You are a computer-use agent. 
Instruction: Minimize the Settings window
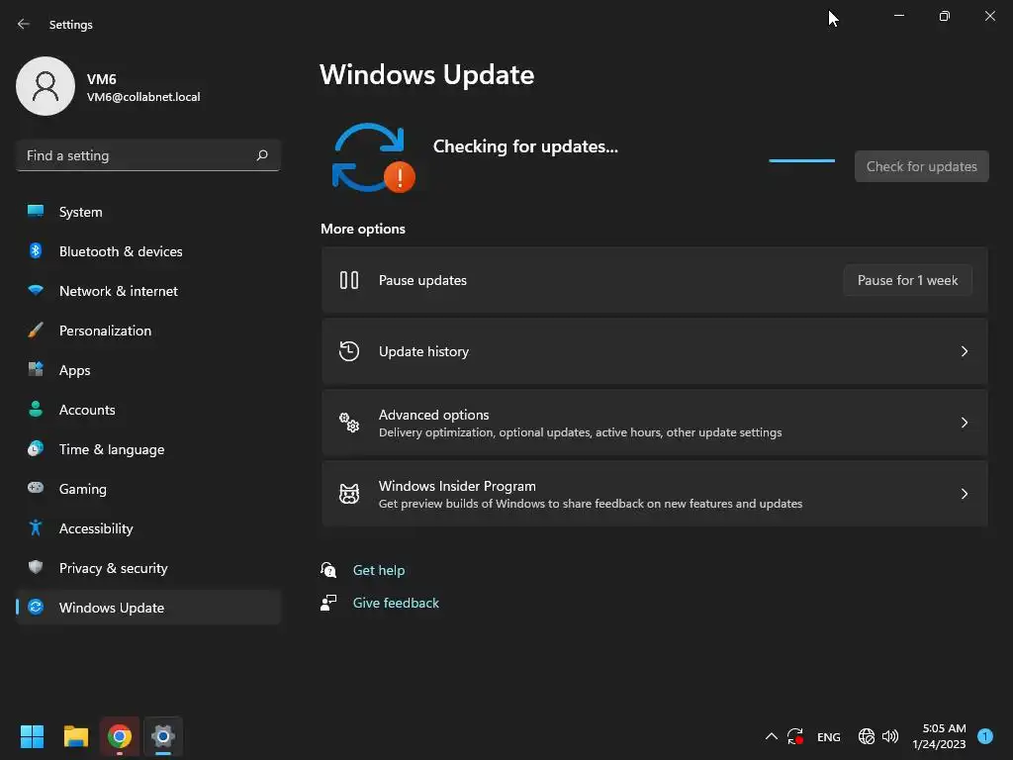tap(898, 16)
